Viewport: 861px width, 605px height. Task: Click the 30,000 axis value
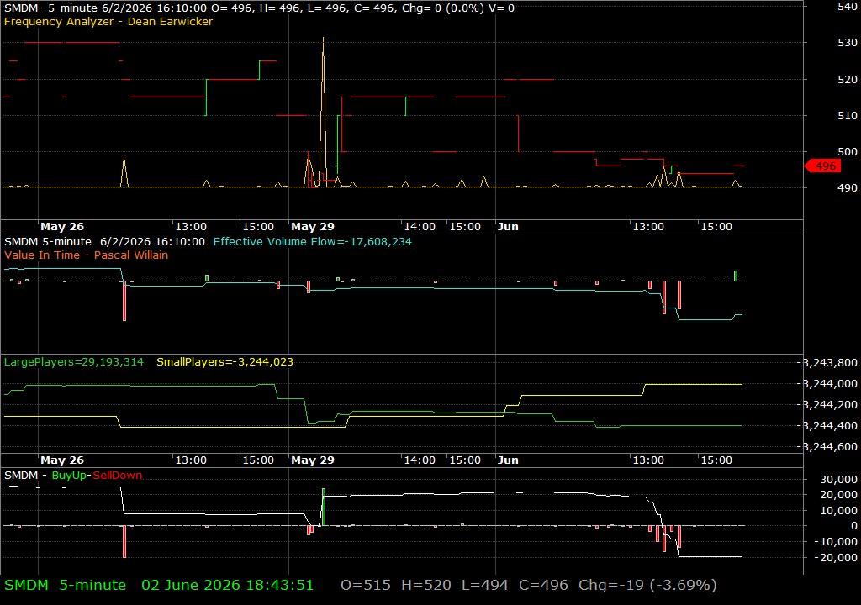click(x=838, y=480)
